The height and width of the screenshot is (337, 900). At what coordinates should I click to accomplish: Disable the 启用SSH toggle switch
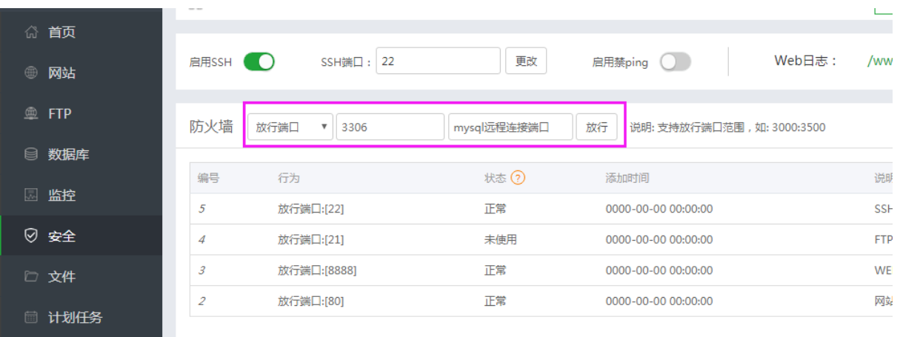tap(259, 61)
